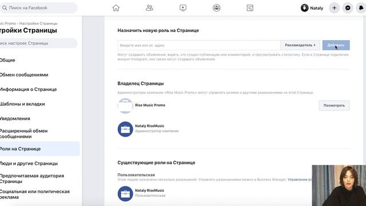The image size is (366, 206).
Task: Select Роли на Странице section
Action: (39, 149)
